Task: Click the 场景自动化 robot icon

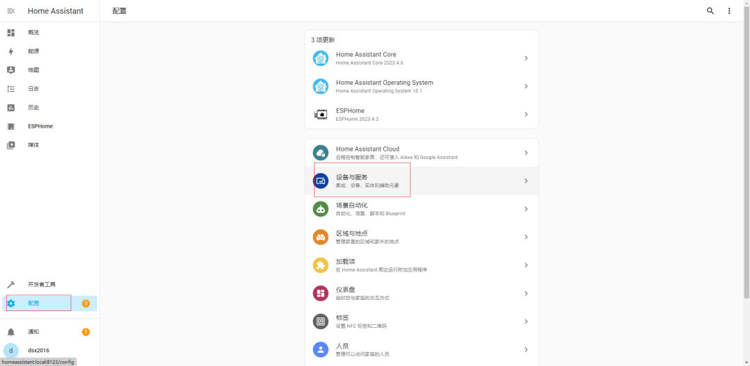Action: [x=320, y=209]
